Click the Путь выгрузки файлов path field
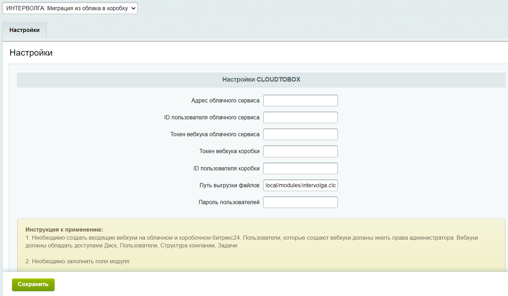 click(300, 185)
